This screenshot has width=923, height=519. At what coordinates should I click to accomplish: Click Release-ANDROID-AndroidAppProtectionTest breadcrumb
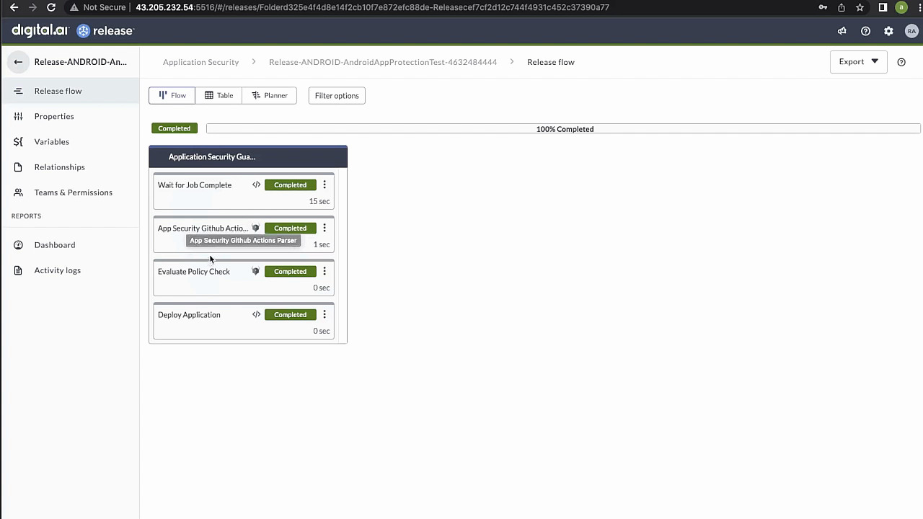pyautogui.click(x=383, y=62)
